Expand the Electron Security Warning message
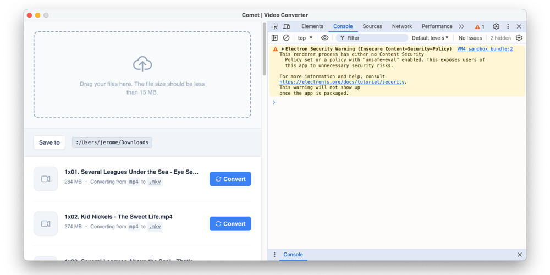550x275 pixels. point(283,49)
